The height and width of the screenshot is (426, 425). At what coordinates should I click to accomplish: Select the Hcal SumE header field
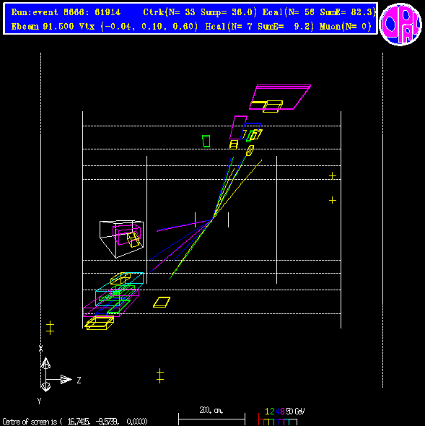coord(260,26)
